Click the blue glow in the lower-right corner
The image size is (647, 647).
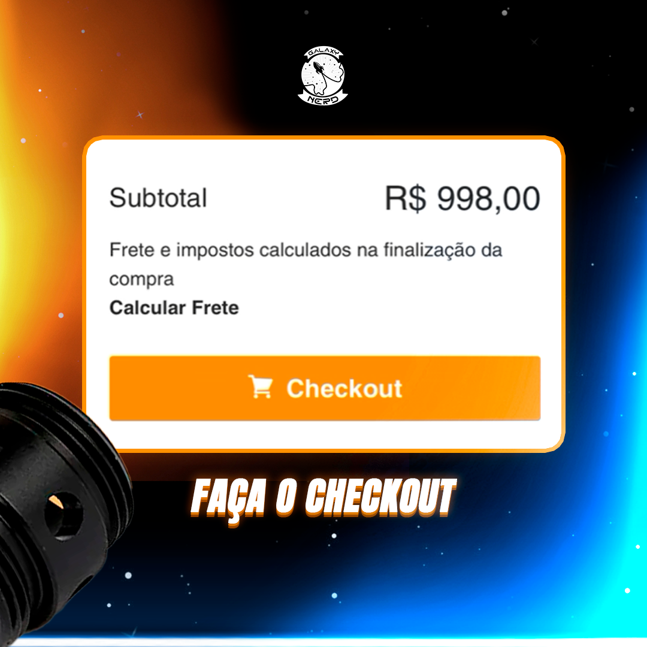(610, 557)
